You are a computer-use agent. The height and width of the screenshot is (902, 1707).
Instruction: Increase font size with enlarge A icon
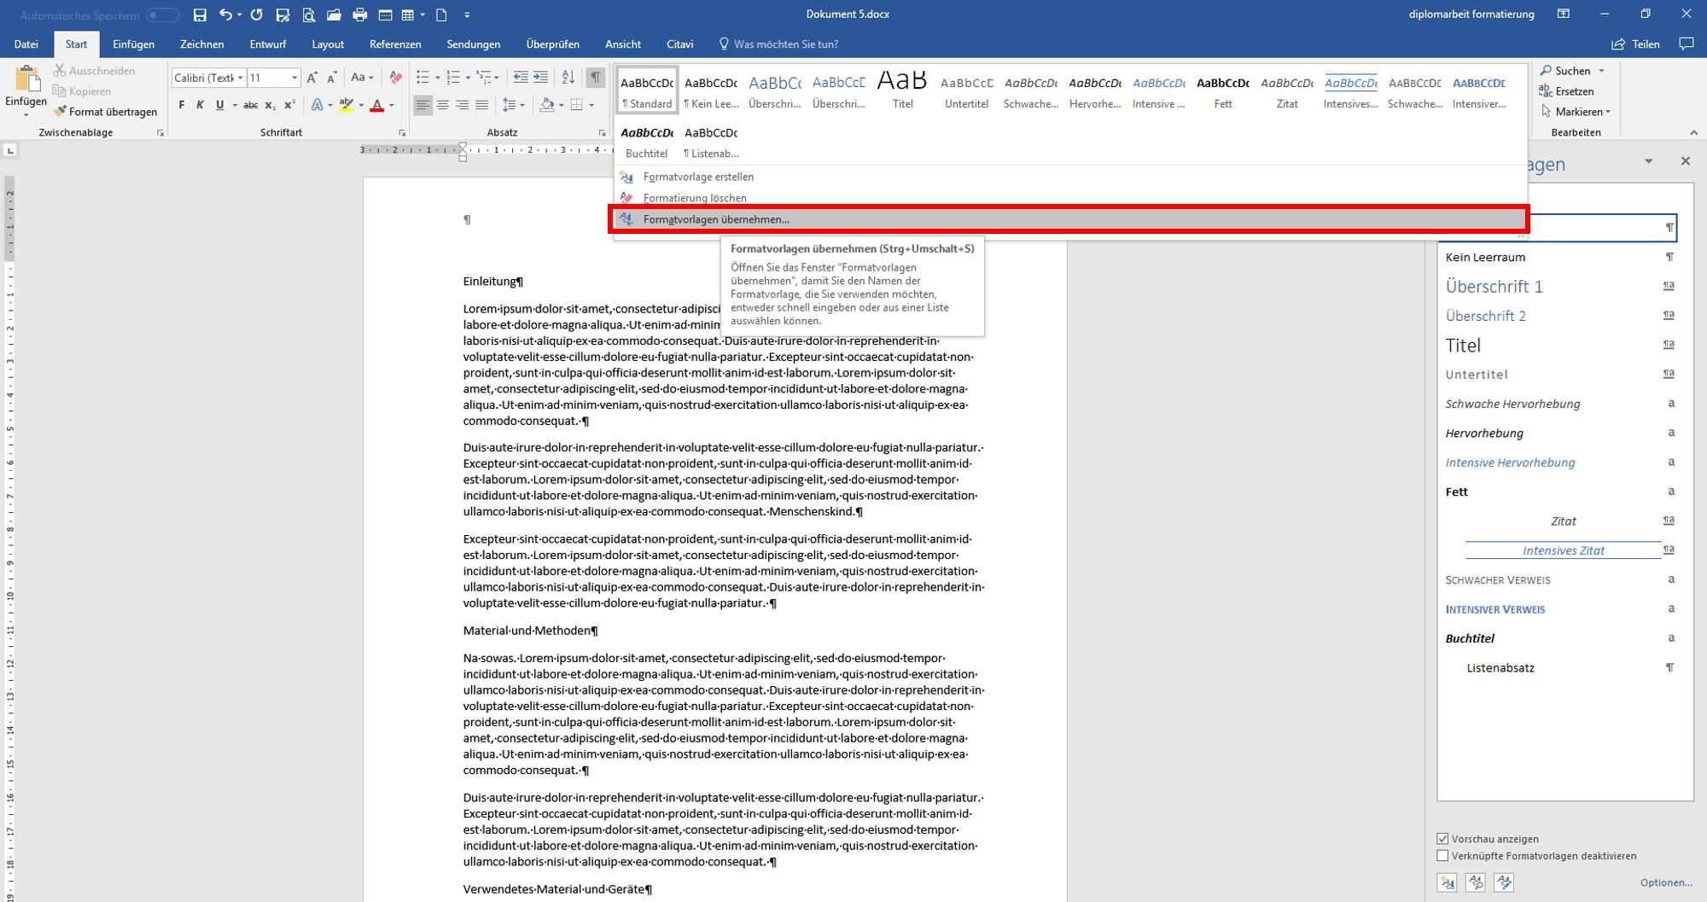click(x=312, y=78)
